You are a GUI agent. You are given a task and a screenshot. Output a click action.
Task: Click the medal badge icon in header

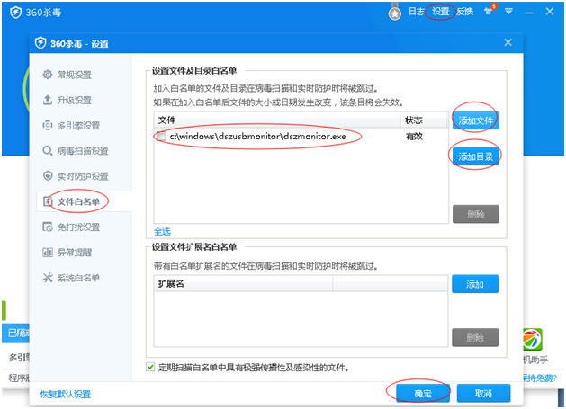click(394, 13)
